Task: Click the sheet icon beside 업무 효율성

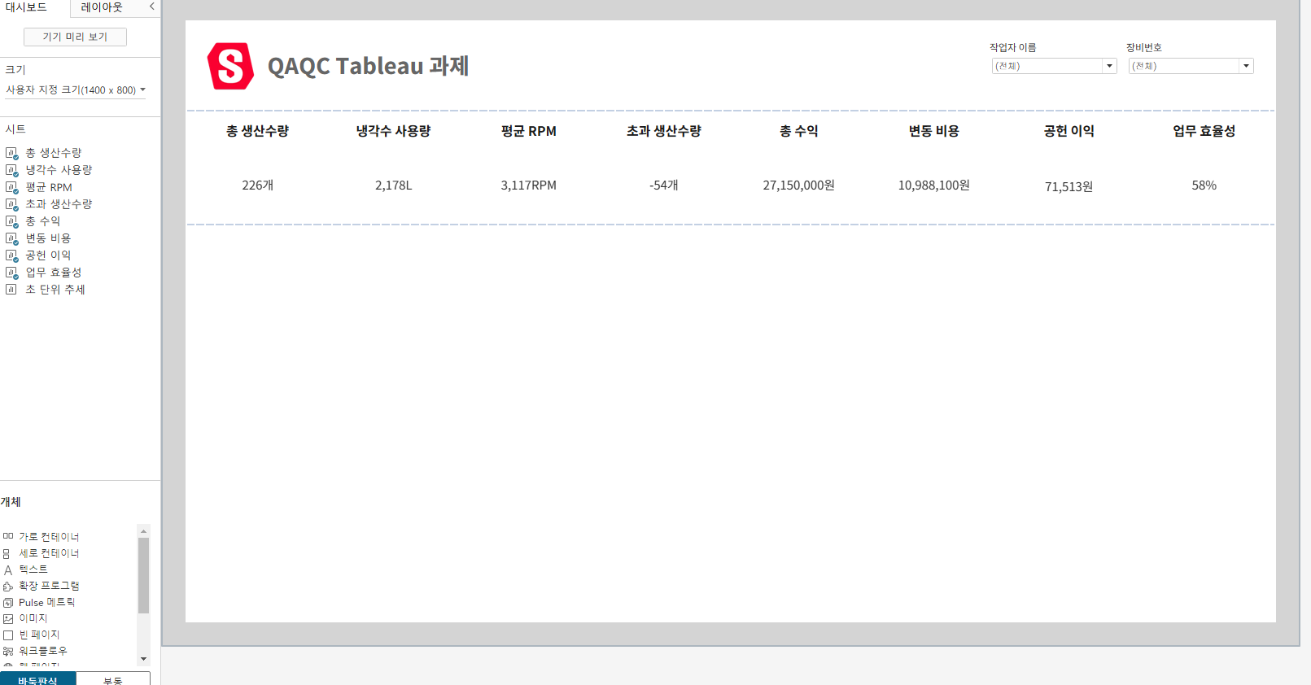Action: pyautogui.click(x=11, y=273)
